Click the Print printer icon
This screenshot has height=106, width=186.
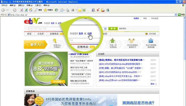[67, 10]
